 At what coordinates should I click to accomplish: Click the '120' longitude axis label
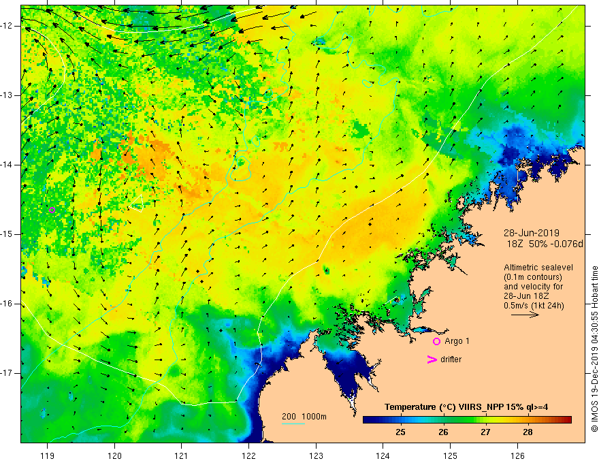click(x=114, y=456)
